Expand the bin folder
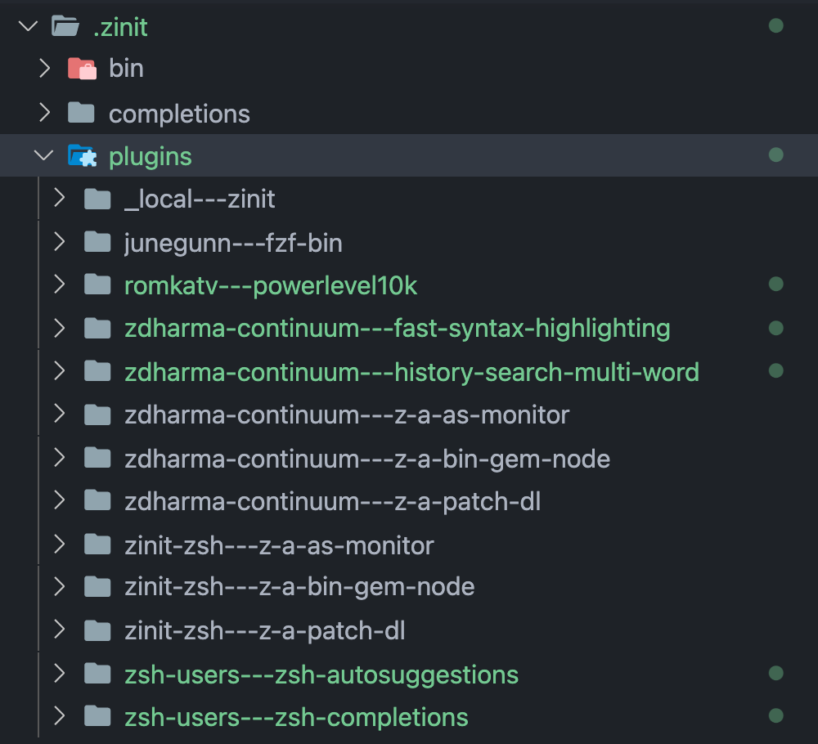This screenshot has width=818, height=744. (43, 68)
